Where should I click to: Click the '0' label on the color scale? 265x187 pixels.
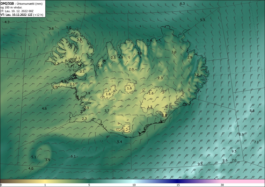point(1,185)
